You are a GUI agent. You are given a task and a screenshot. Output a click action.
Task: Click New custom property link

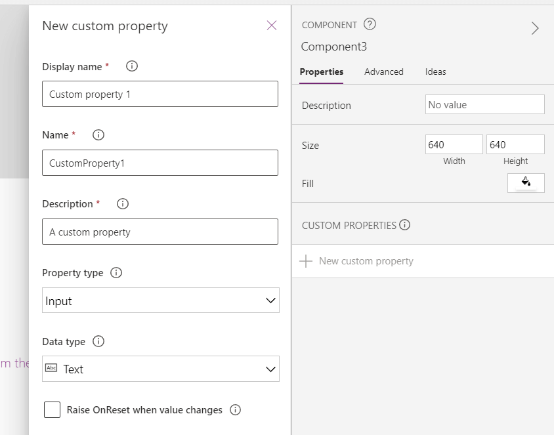coord(366,261)
